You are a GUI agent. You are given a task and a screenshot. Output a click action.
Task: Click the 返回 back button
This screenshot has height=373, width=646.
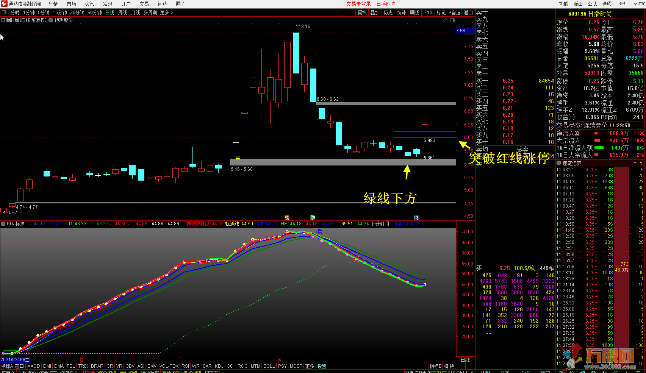(x=469, y=12)
